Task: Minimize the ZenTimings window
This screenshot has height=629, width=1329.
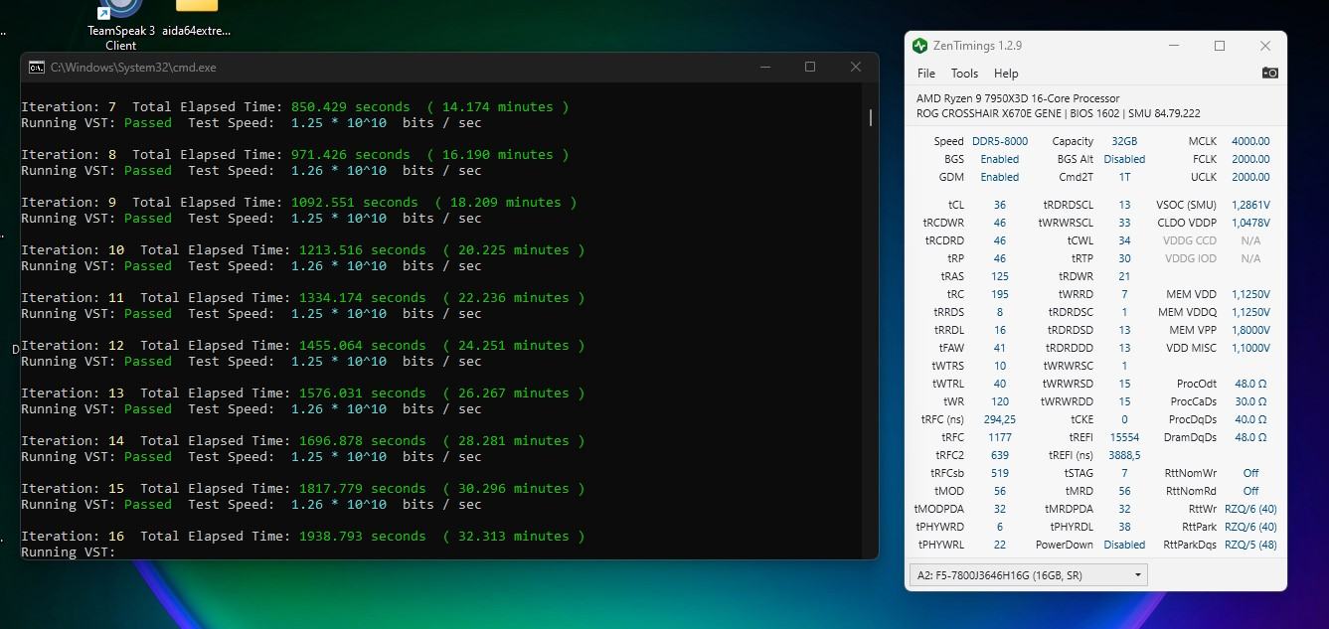Action: 1173,46
